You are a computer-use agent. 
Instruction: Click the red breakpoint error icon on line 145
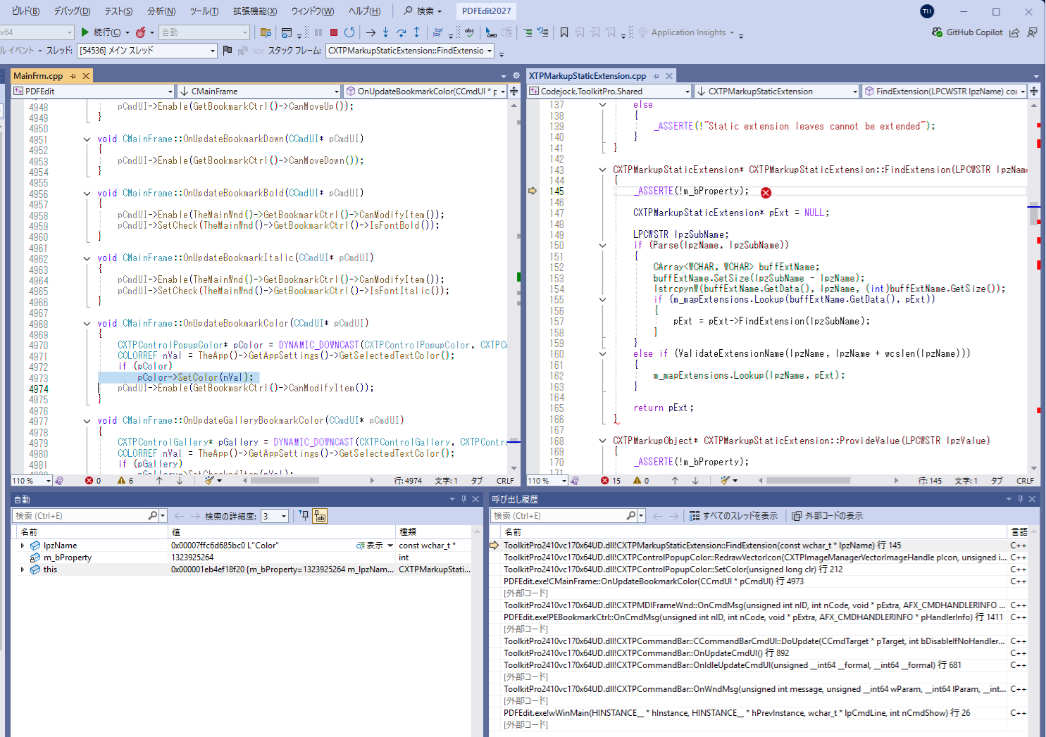(x=766, y=192)
